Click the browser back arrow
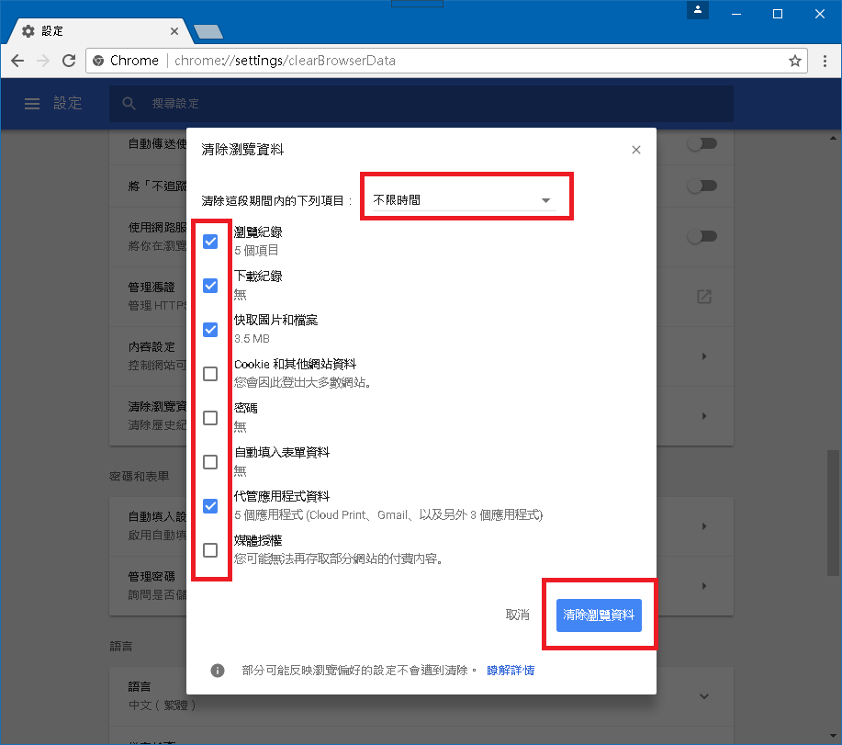Screen dimensions: 842x745 point(17,61)
